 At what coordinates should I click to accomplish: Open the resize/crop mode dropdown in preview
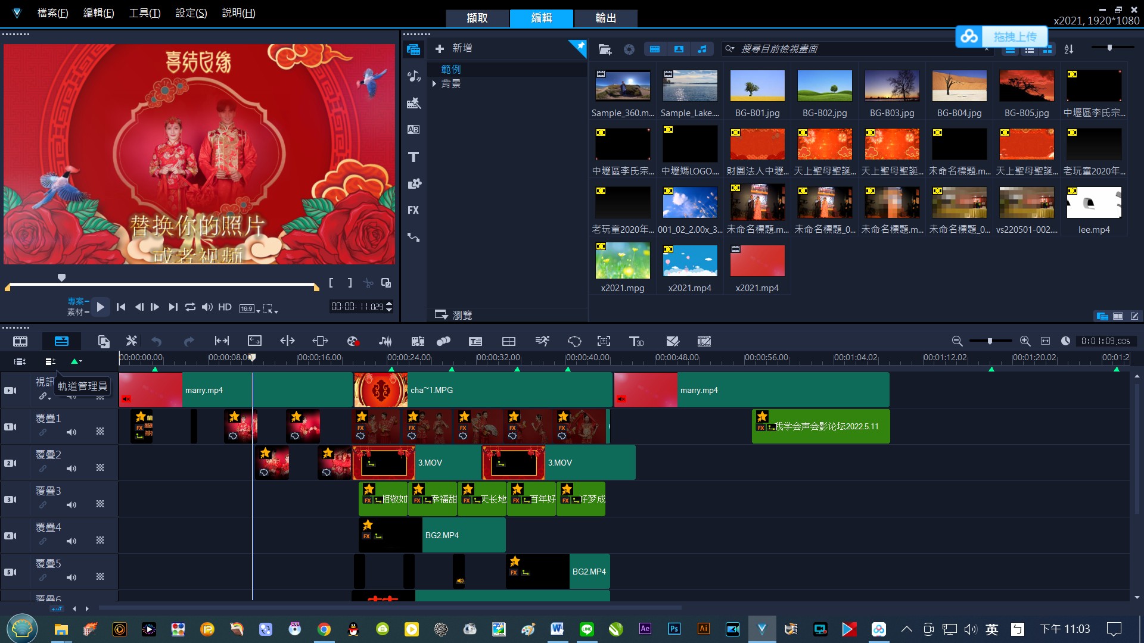click(x=271, y=308)
